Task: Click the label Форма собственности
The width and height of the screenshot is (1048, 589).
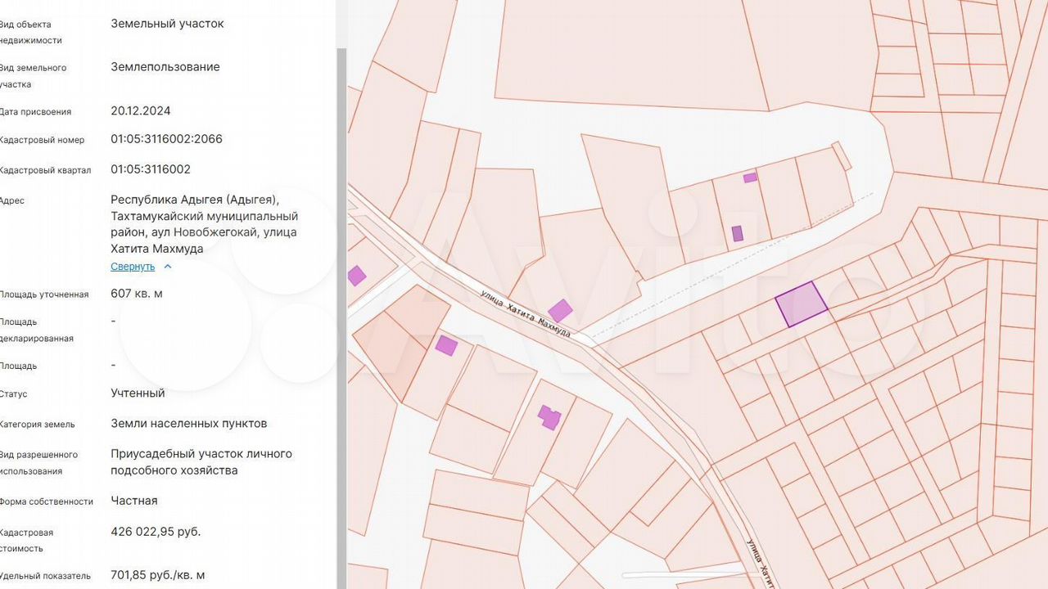Action: click(x=47, y=501)
